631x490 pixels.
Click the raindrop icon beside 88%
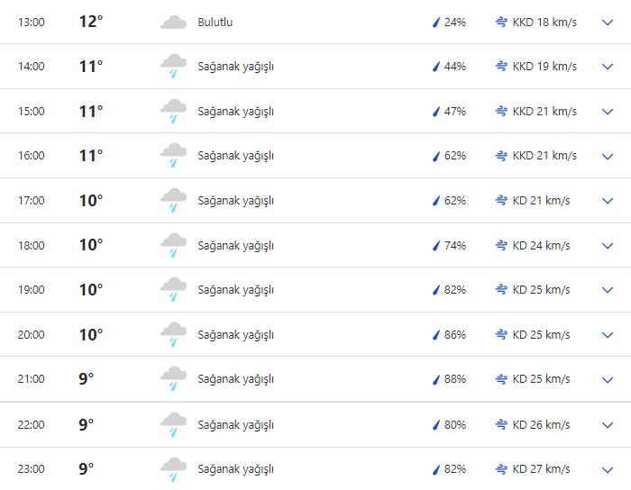coord(435,379)
